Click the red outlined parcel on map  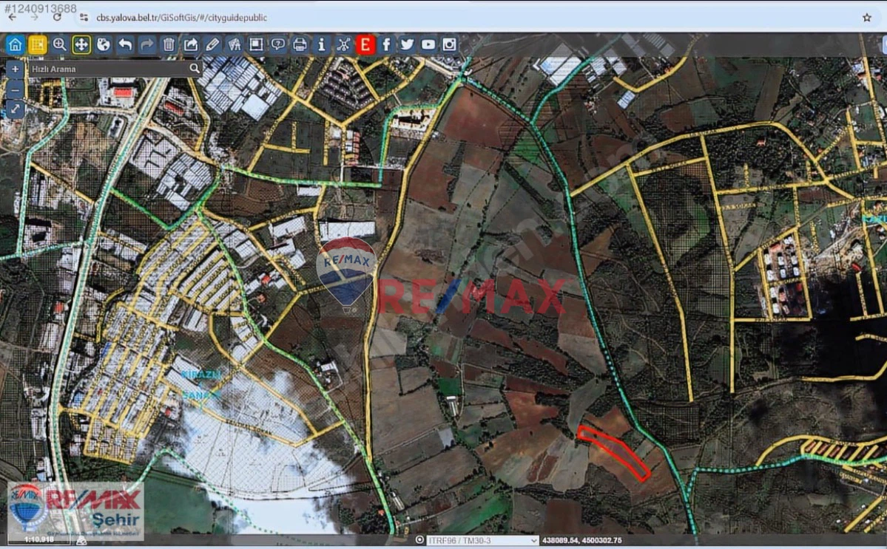click(x=614, y=452)
